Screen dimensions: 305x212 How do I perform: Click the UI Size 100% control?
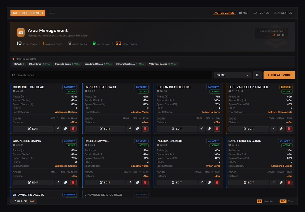tap(24, 201)
